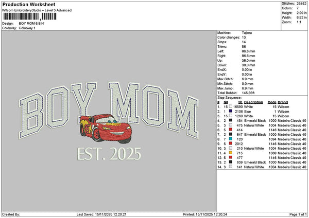Click the "St." column header
The width and height of the screenshot is (309, 218).
[241, 102]
